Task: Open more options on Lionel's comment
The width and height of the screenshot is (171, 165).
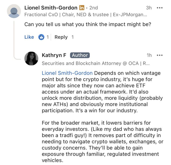Action: click(160, 8)
